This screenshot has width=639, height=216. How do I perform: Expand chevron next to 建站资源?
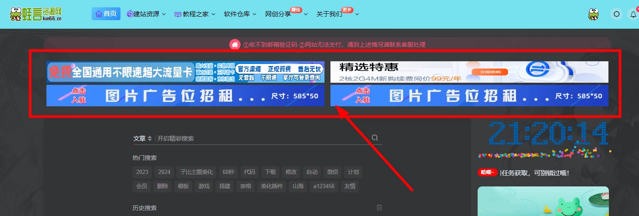[x=164, y=14]
